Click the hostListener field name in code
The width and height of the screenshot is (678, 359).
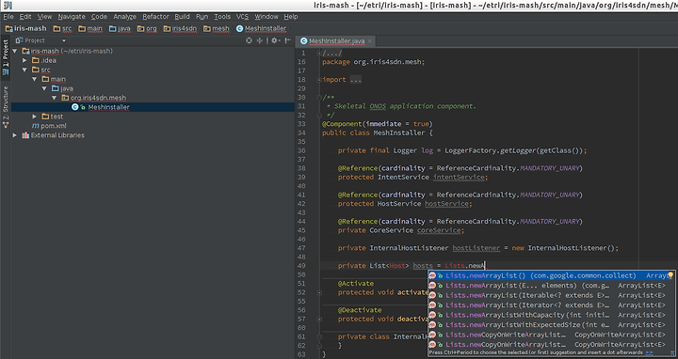[x=476, y=248]
